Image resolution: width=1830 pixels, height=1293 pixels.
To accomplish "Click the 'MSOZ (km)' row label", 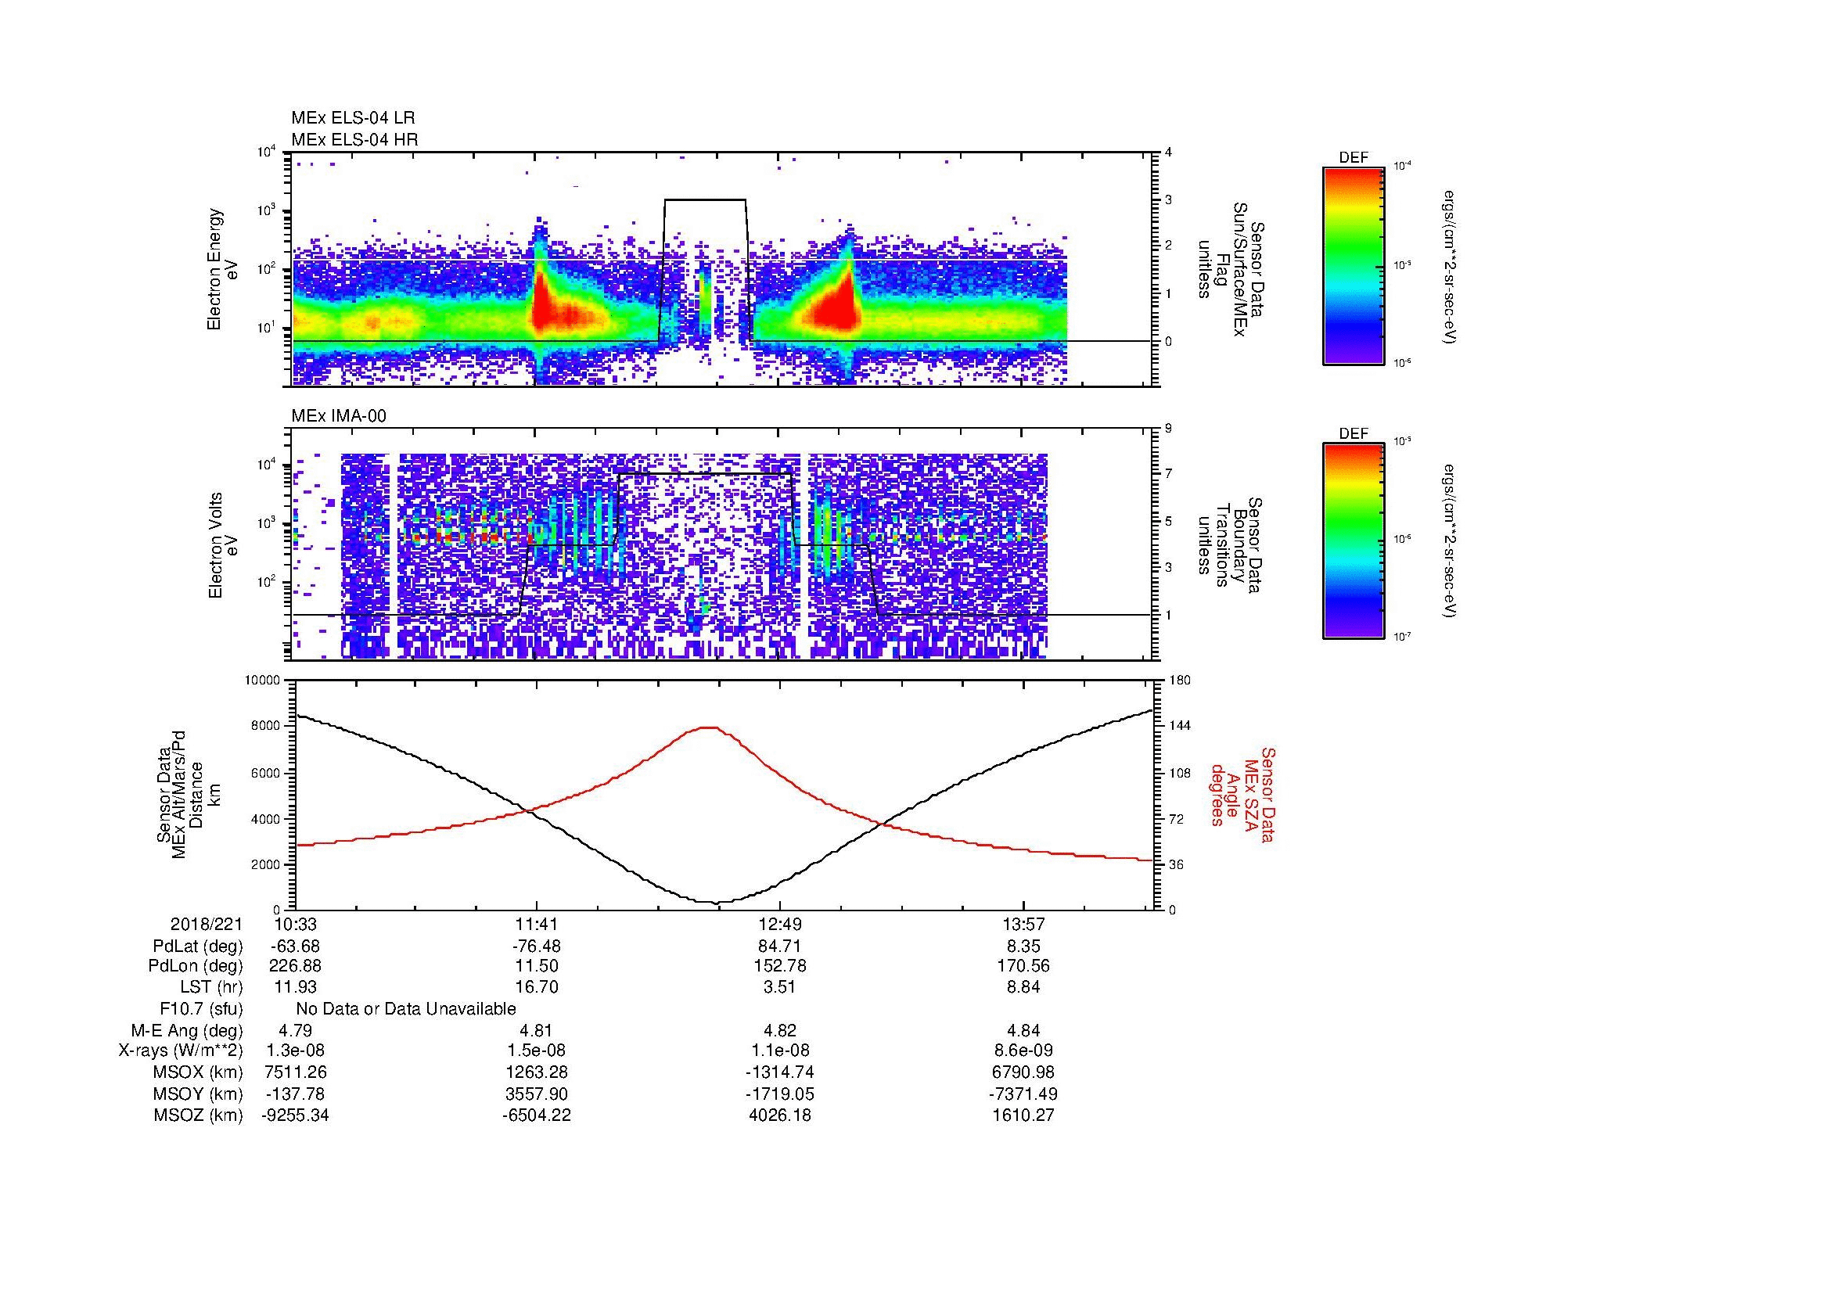I will (x=198, y=1115).
